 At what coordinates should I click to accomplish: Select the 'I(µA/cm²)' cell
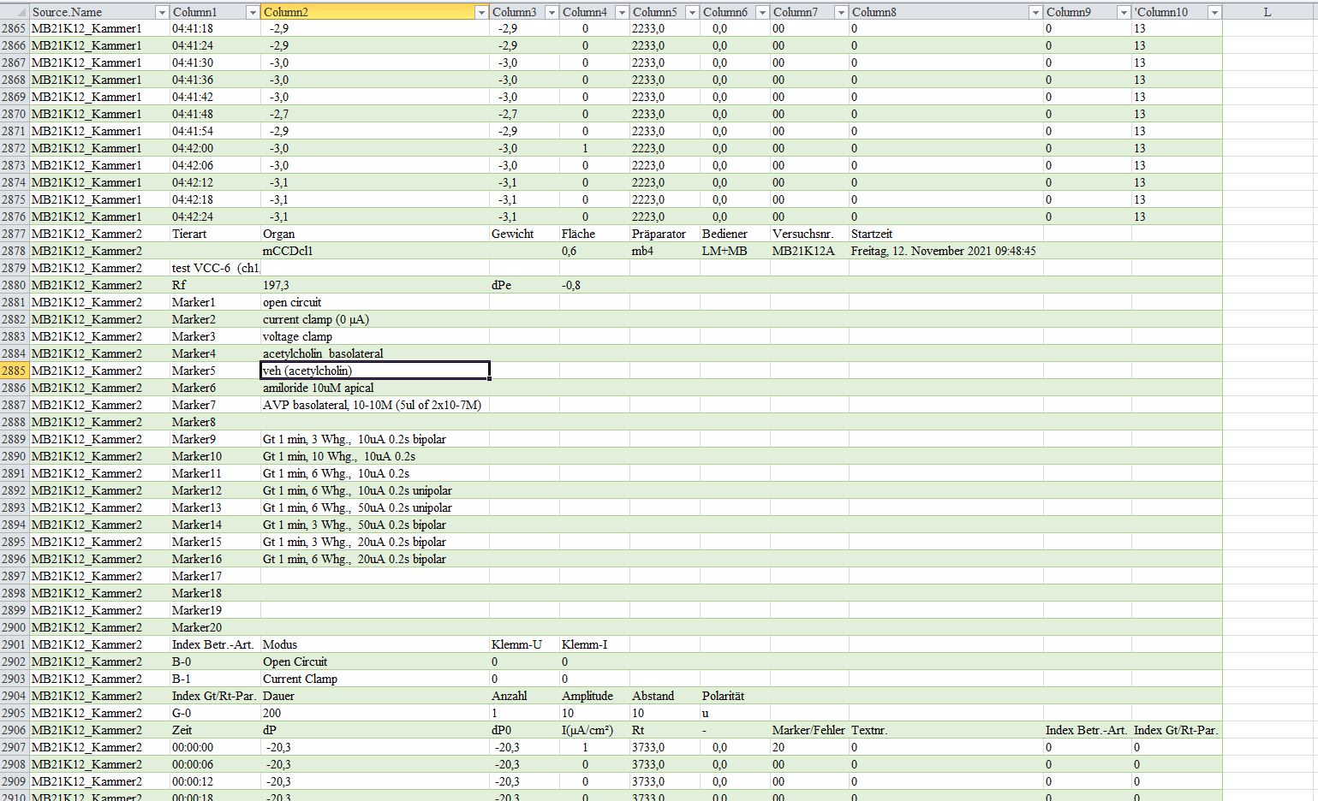coord(594,730)
